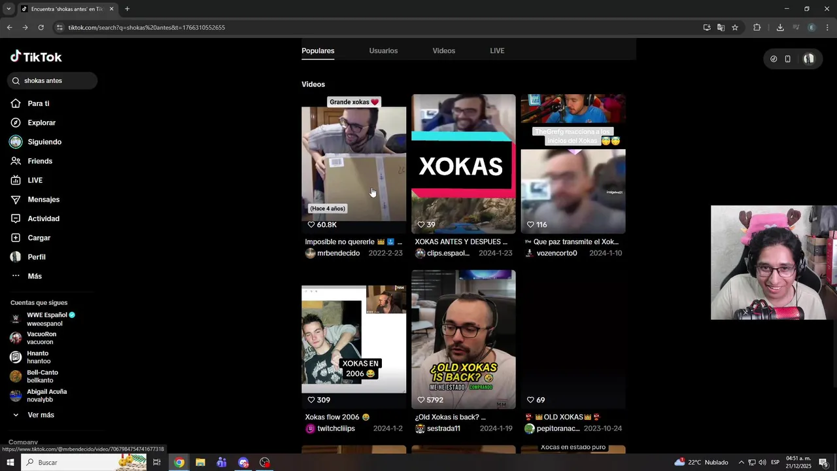
Task: Open the Windows Start menu
Action: (x=10, y=462)
